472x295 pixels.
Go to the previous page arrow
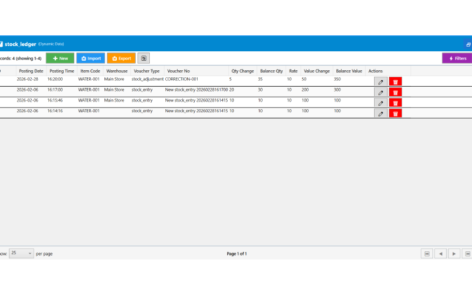pos(440,254)
